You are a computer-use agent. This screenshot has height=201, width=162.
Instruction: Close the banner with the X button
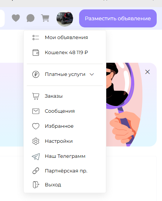147,72
